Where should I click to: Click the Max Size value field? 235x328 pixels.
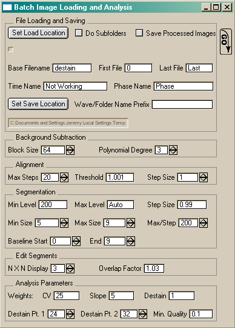[114, 223]
